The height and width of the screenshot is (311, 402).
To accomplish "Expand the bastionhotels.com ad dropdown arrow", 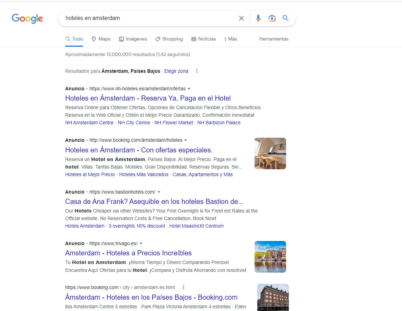I will (159, 192).
